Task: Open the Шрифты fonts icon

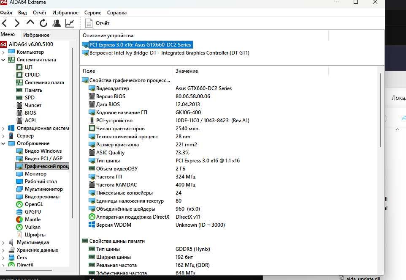Action: pyautogui.click(x=19, y=235)
